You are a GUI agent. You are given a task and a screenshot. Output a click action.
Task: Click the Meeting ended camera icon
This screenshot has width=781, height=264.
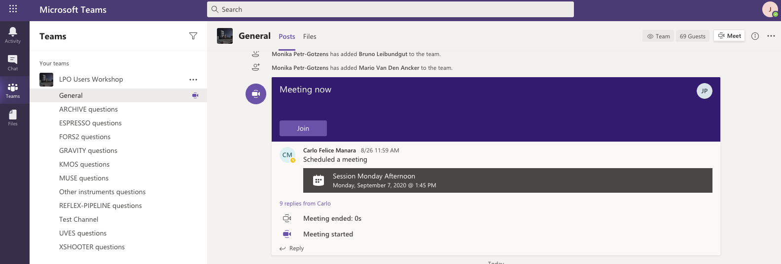287,218
